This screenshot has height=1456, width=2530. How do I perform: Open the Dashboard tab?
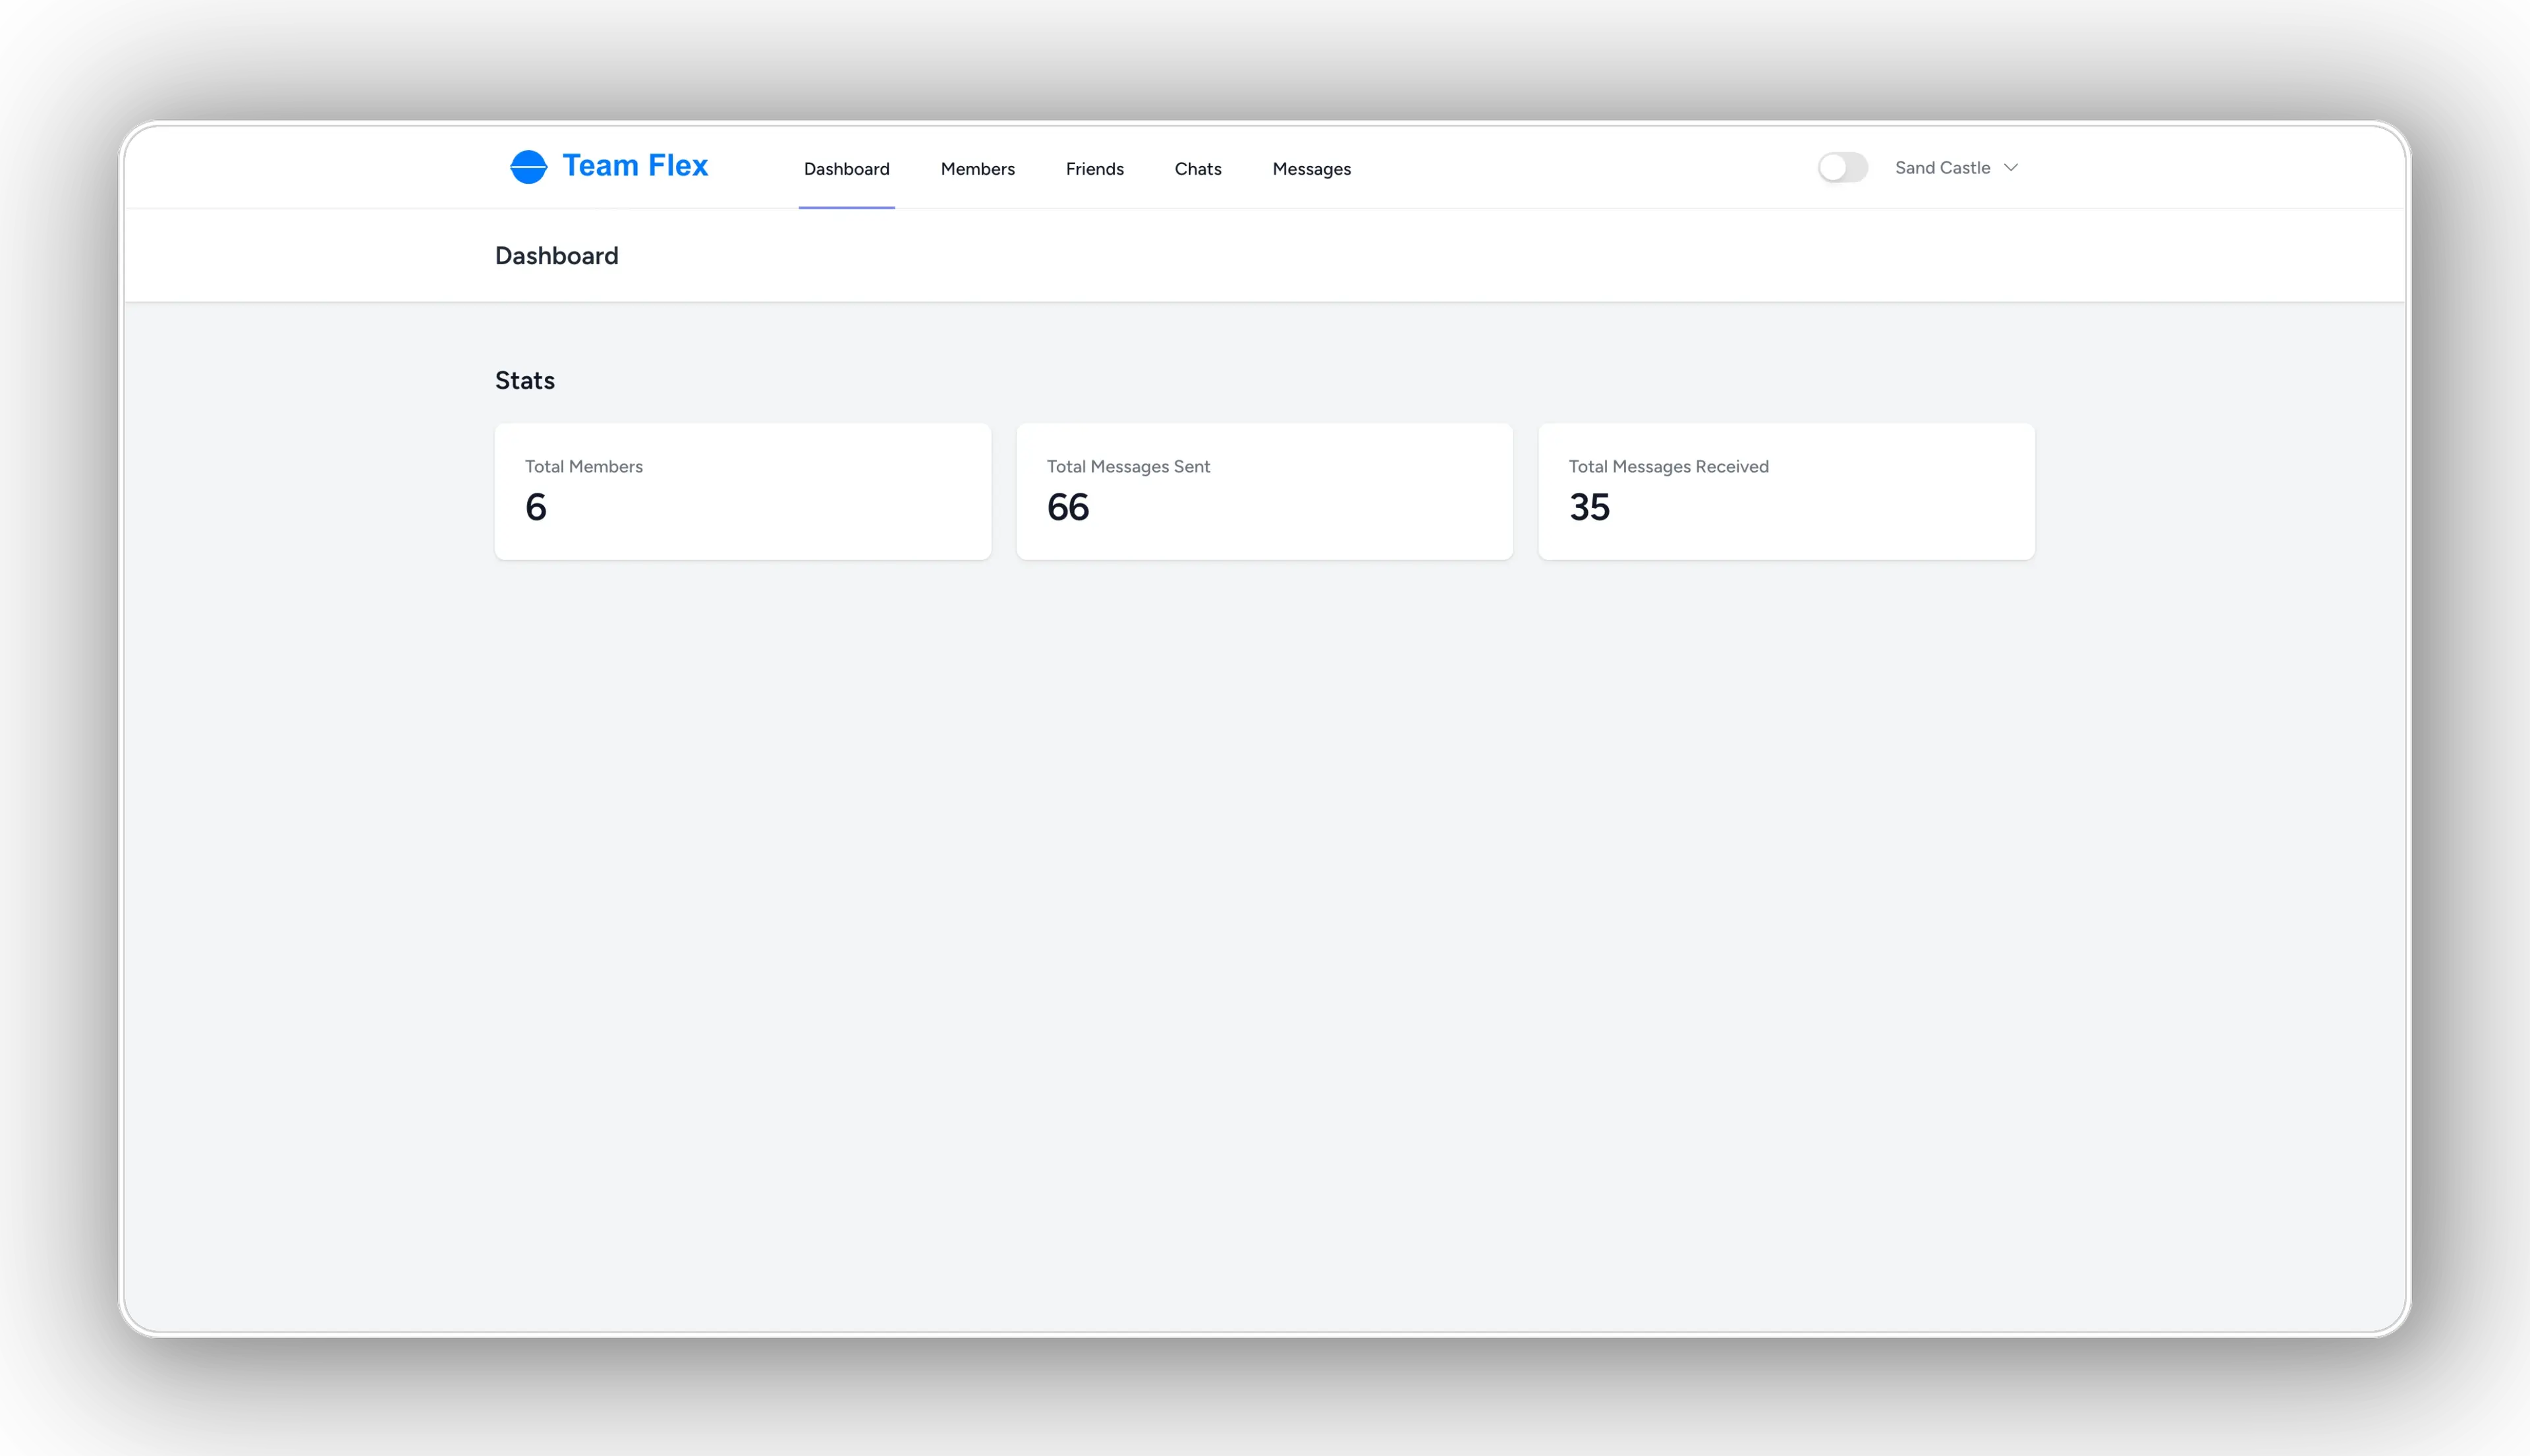tap(846, 169)
